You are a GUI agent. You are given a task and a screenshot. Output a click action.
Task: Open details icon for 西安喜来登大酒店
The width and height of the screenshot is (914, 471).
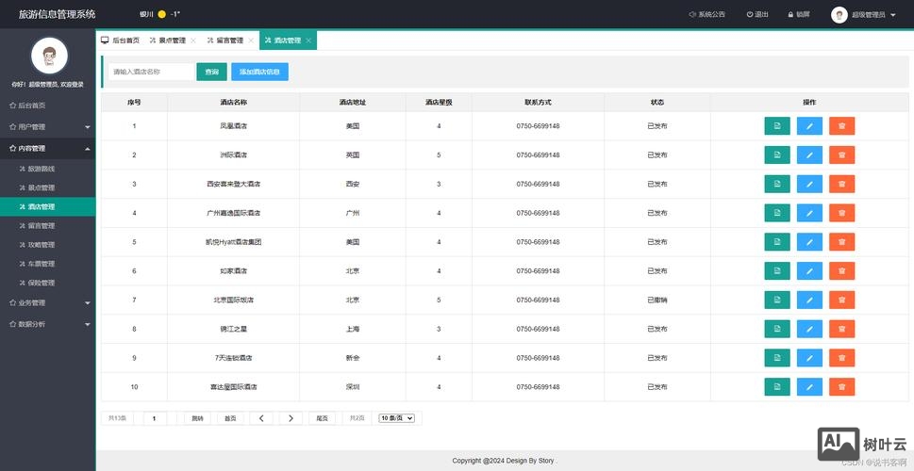(x=776, y=184)
